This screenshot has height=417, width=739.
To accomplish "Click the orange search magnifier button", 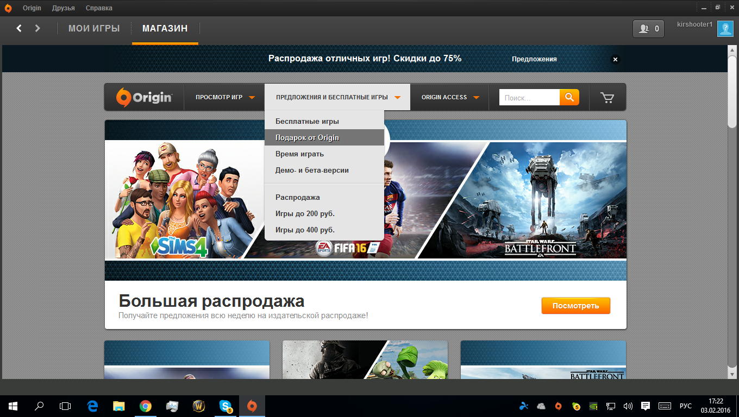I will 569,97.
